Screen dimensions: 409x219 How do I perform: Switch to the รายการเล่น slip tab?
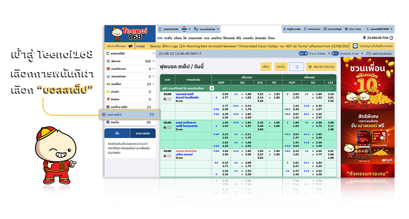[x=143, y=133]
